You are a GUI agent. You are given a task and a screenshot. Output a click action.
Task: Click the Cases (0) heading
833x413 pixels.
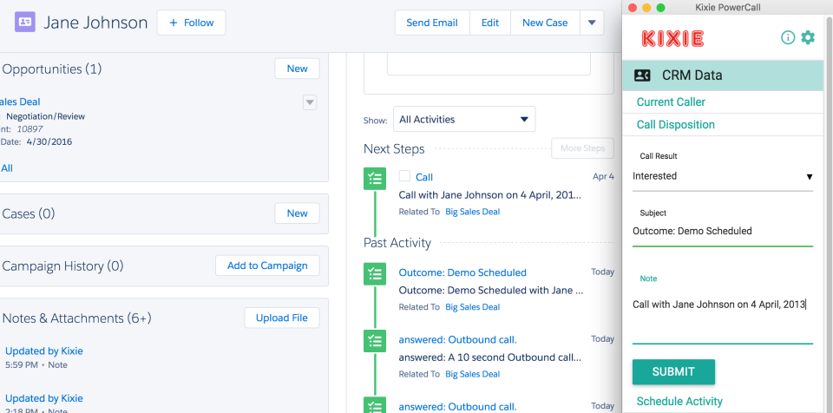(29, 213)
